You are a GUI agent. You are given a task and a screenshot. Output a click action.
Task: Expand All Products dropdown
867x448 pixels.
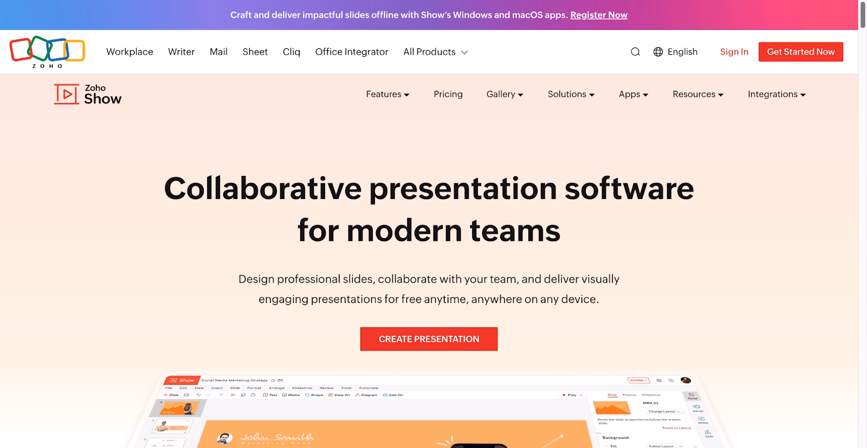tap(435, 52)
